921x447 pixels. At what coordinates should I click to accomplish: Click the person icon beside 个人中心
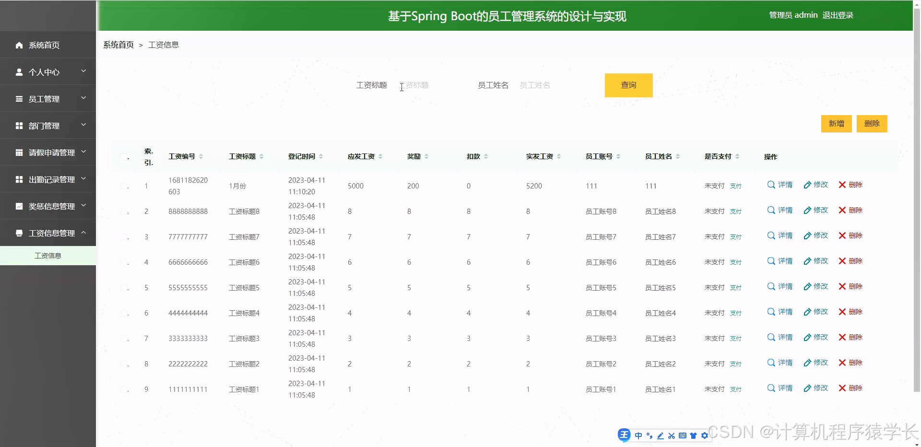pyautogui.click(x=19, y=71)
